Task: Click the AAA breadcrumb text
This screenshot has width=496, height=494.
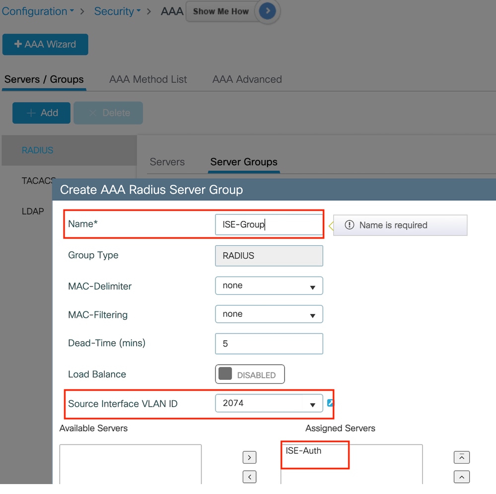Action: tap(172, 11)
